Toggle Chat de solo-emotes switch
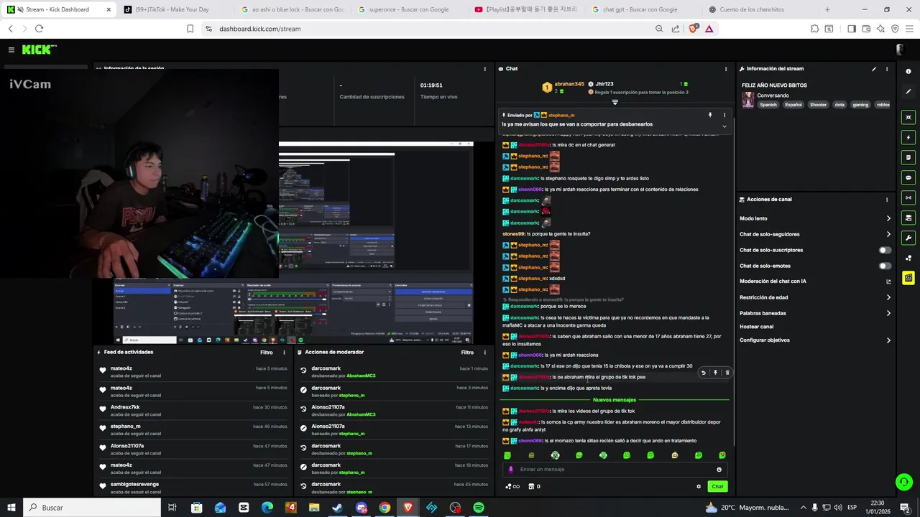The image size is (920, 517). 885,266
